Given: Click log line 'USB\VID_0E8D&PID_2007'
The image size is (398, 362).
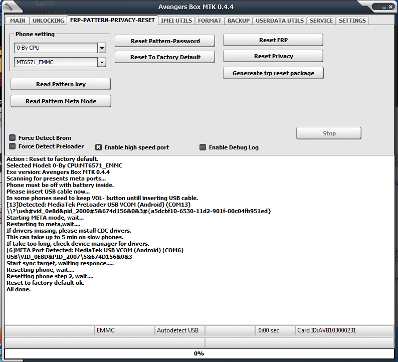Looking at the screenshot, I should point(69,257).
